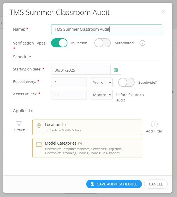Screen dimensions: 177x197
Task: Click the 'TMS Summer Classroom Audit' dialog title
Action: coord(60,12)
